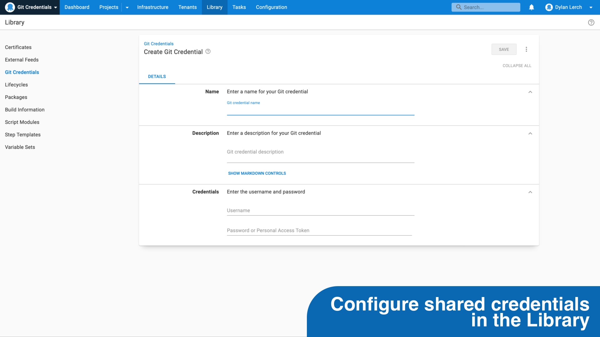Open the account dropdown next to Dylan Lerch

click(x=592, y=7)
